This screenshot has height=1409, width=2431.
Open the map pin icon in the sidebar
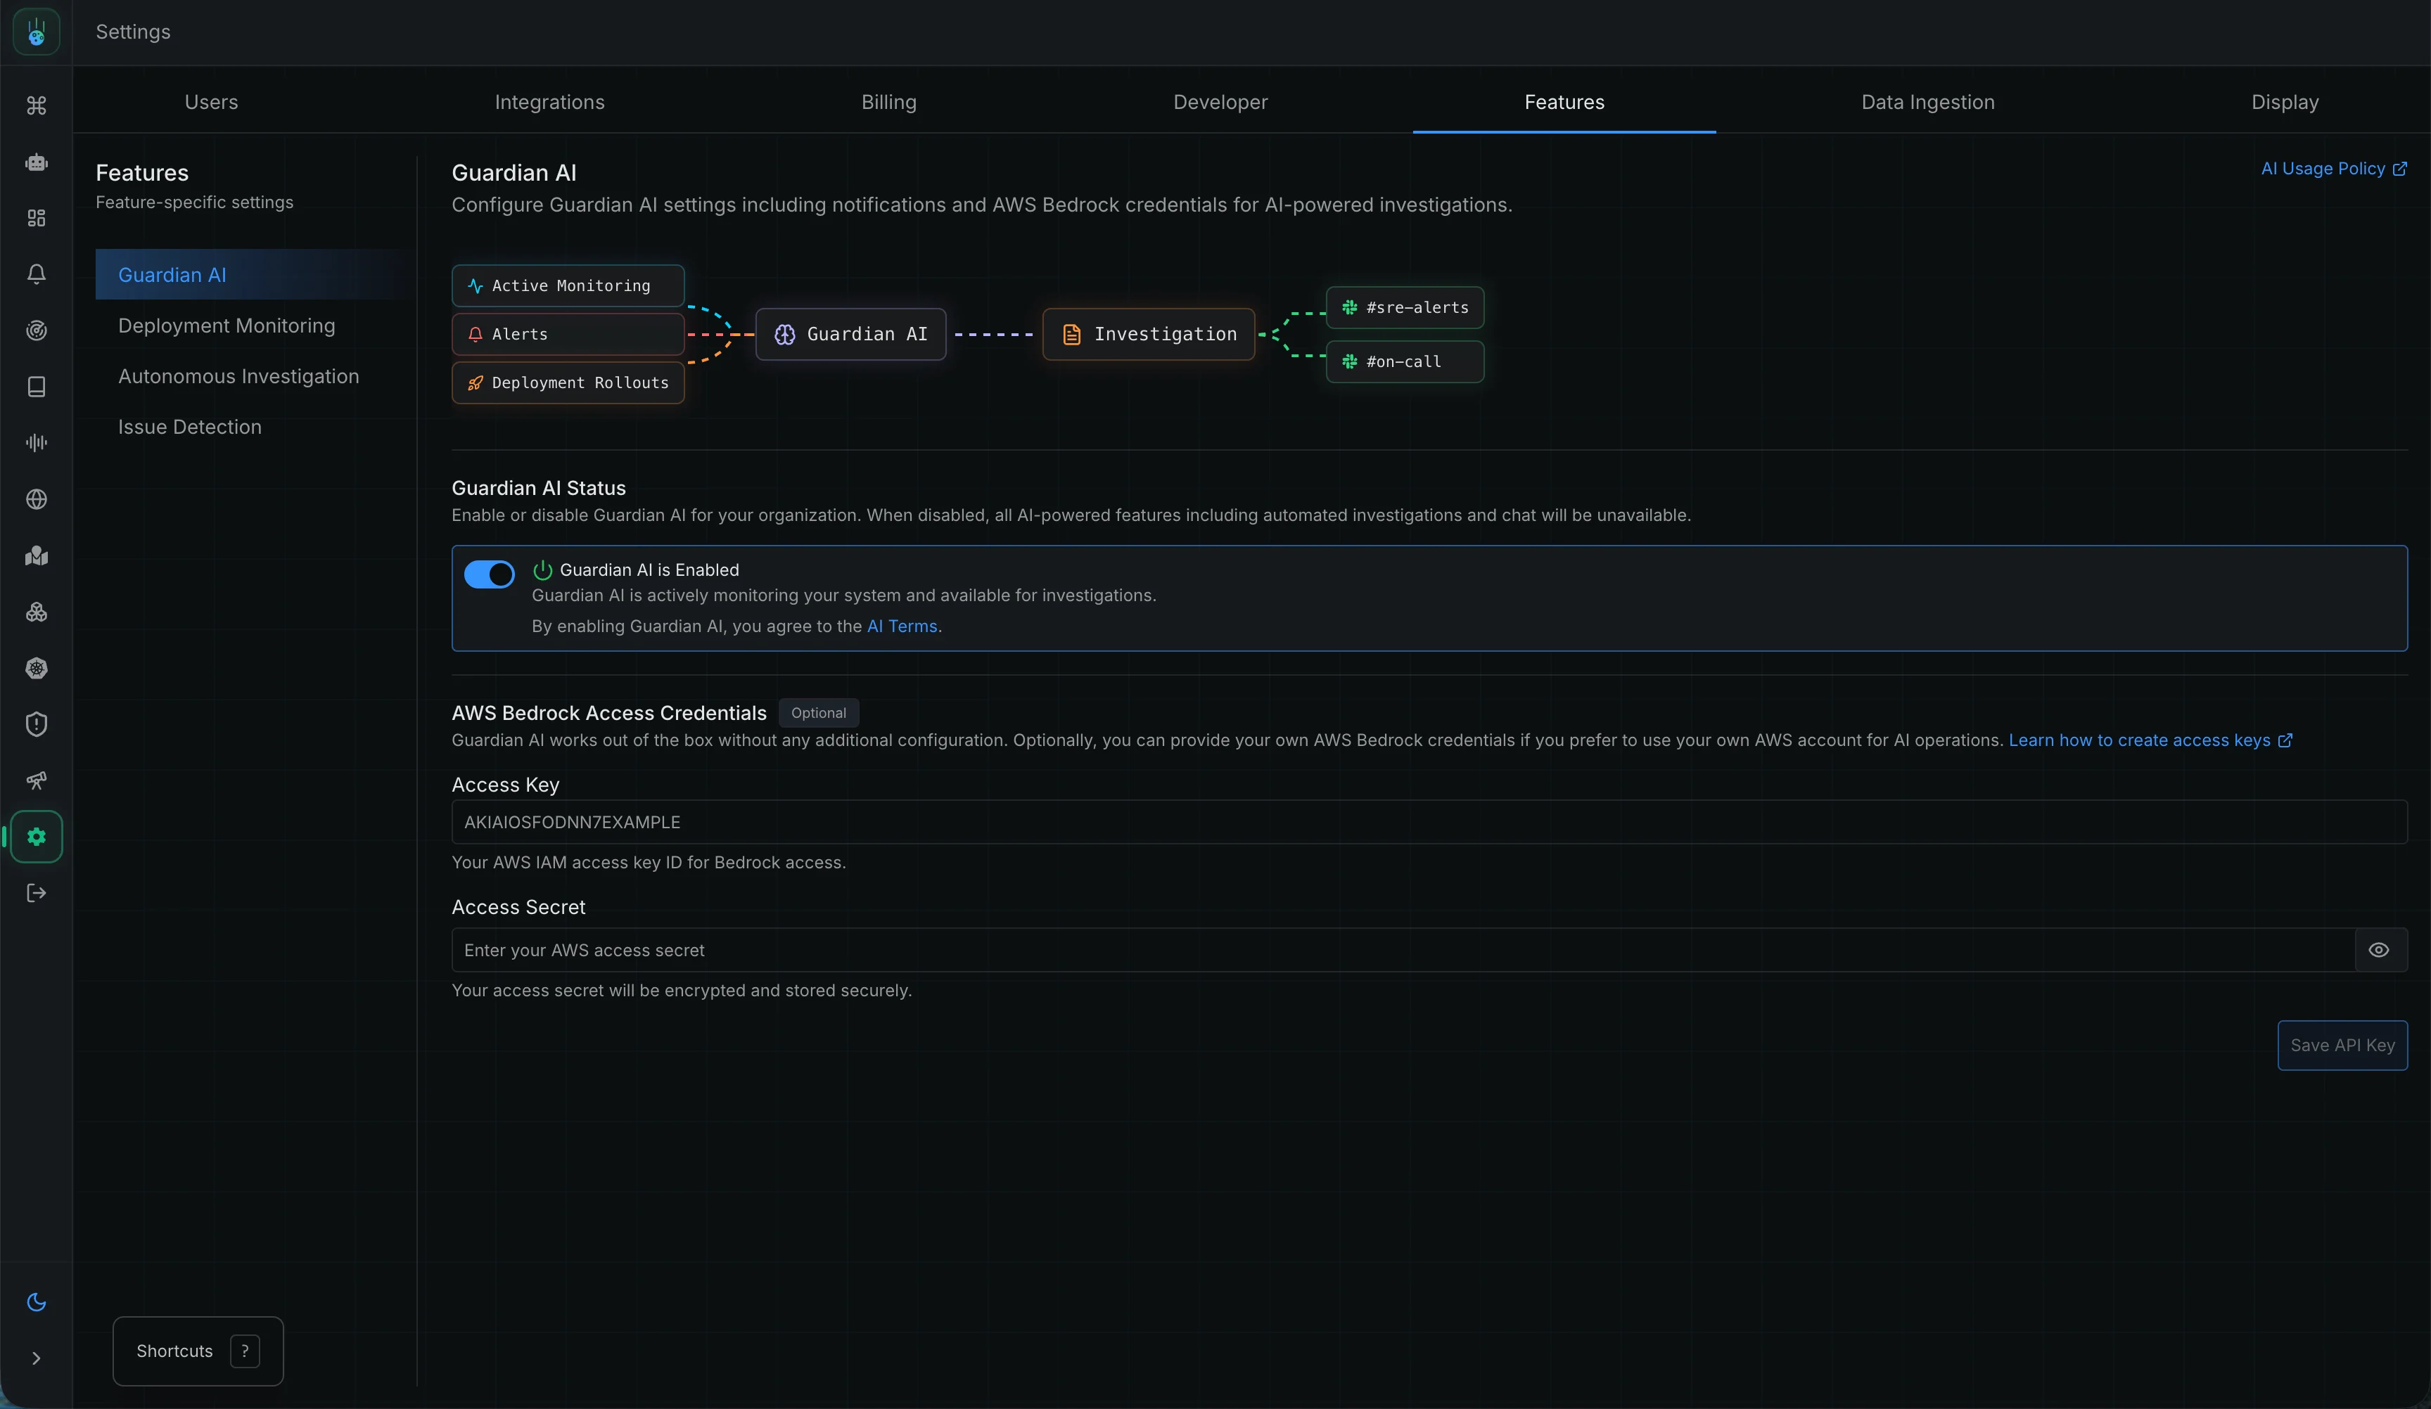click(37, 555)
